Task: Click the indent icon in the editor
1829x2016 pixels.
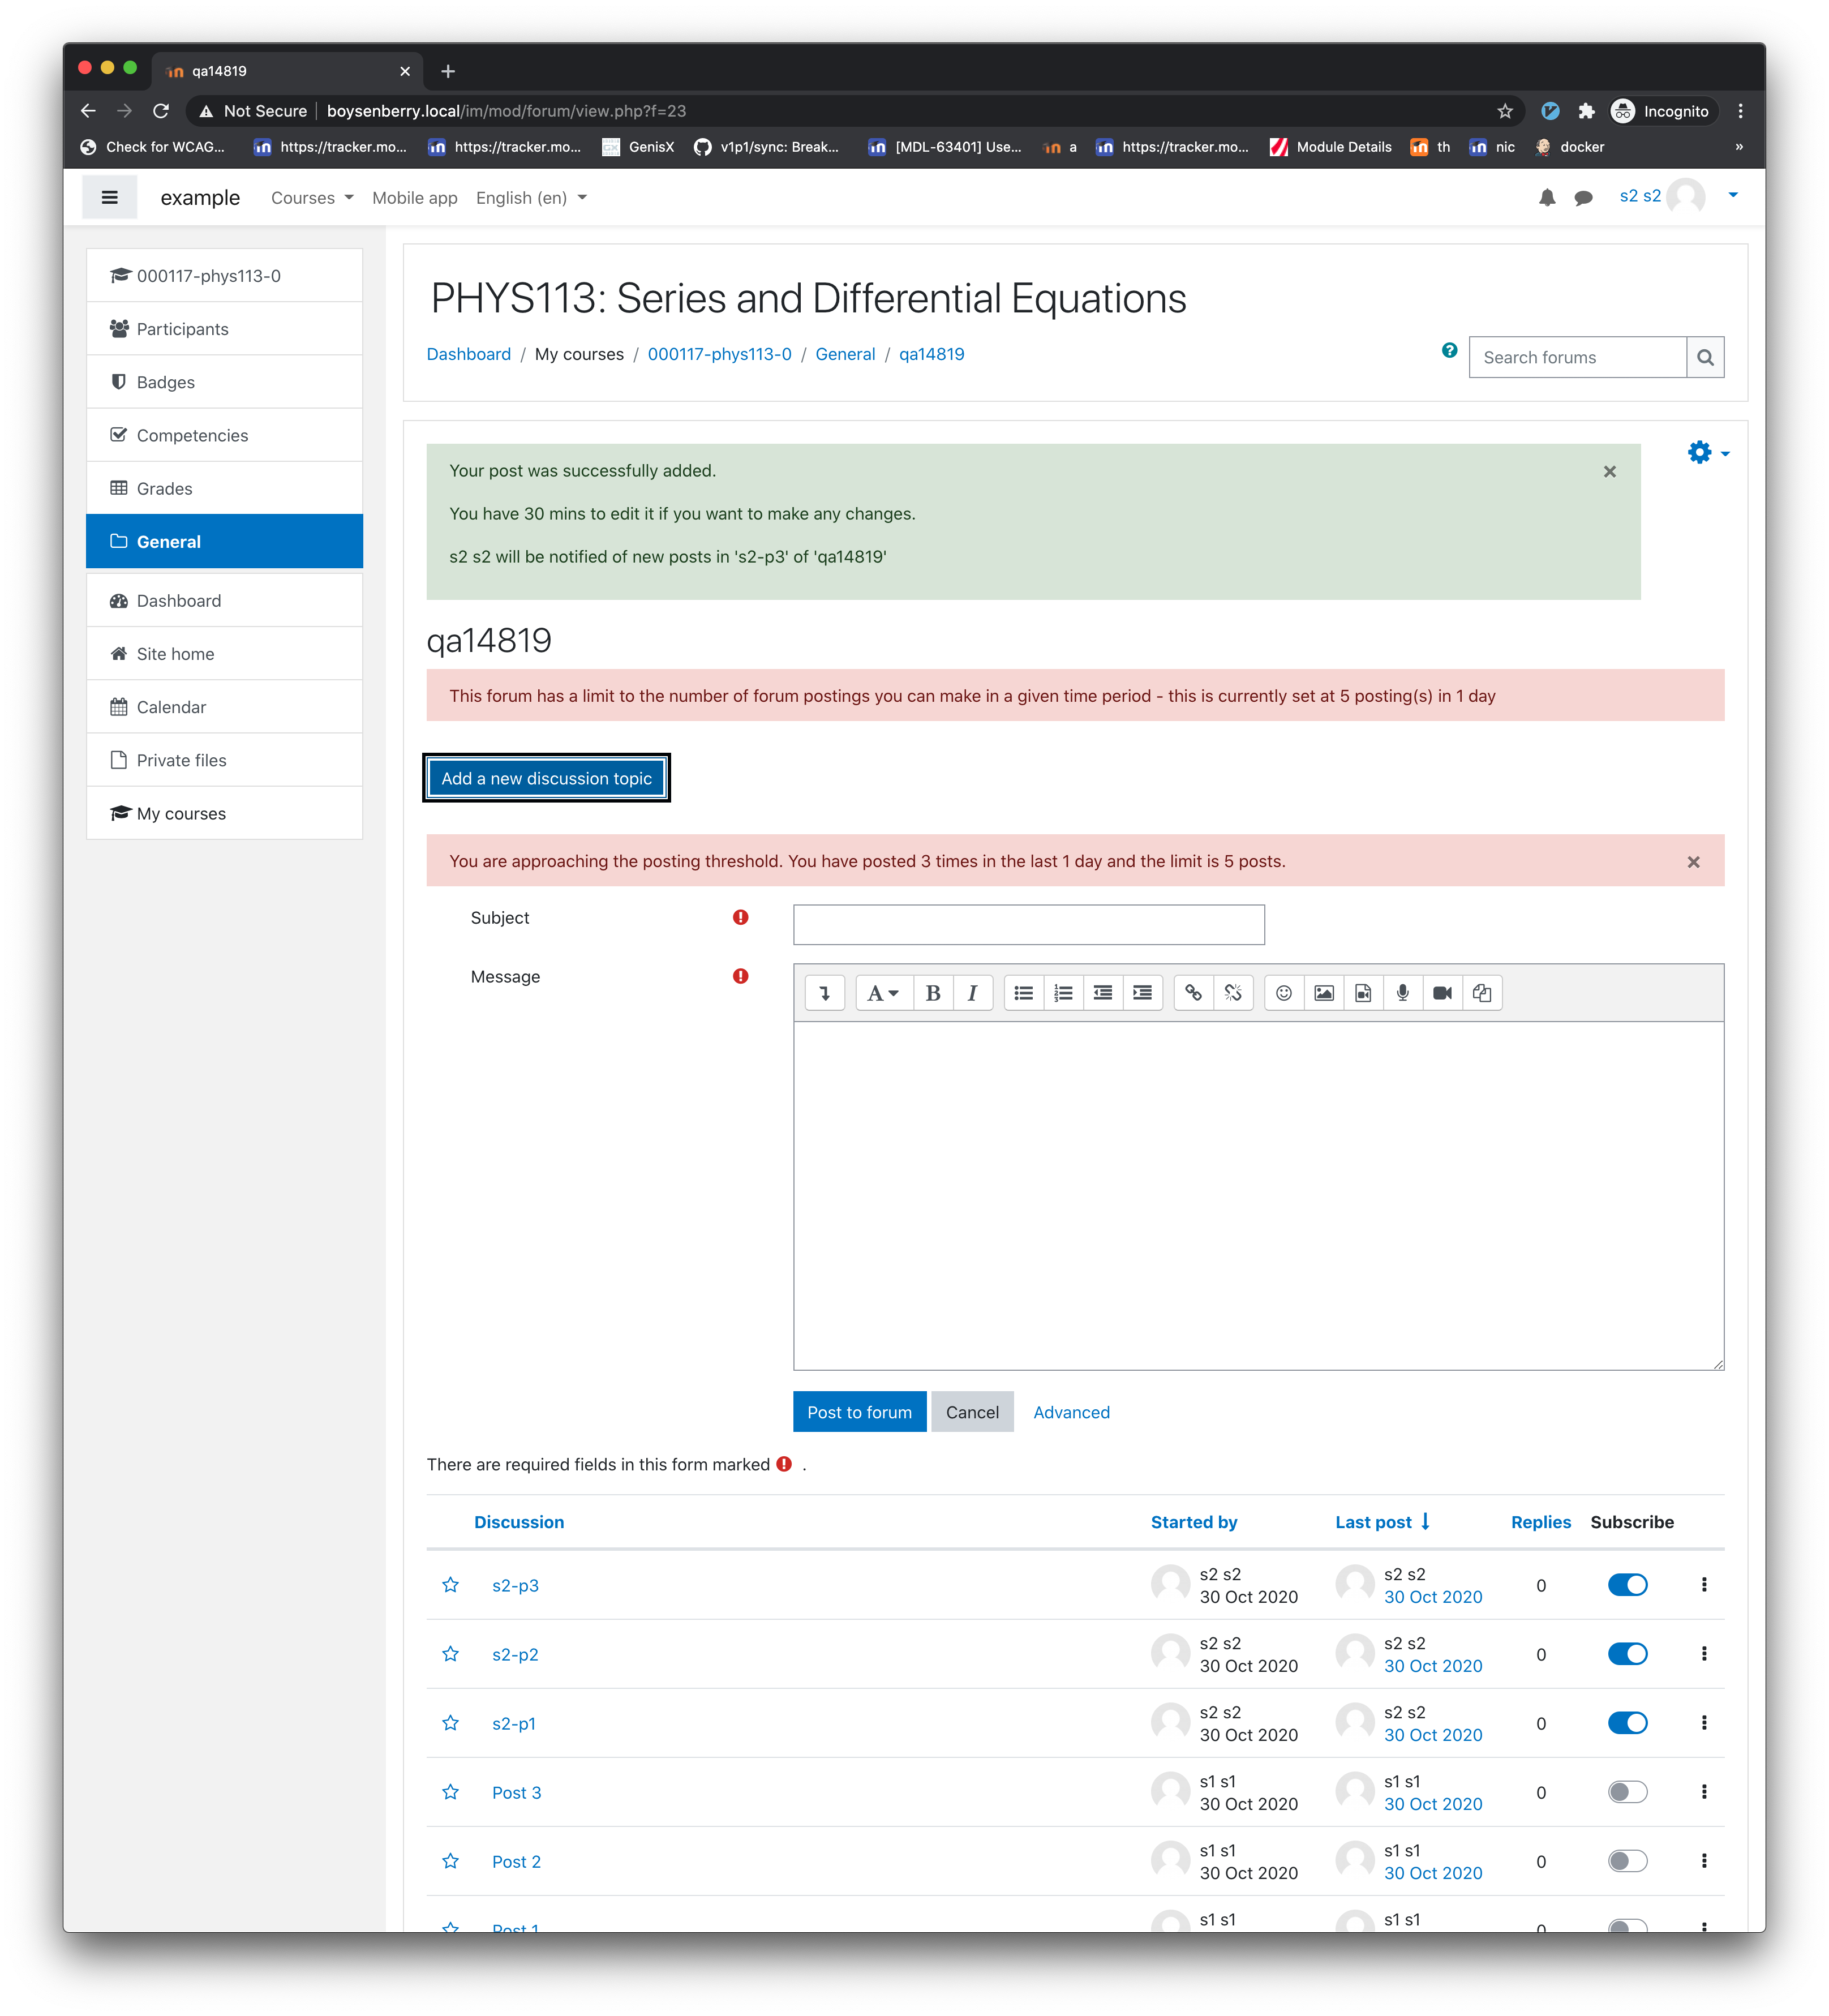Action: click(x=1142, y=993)
